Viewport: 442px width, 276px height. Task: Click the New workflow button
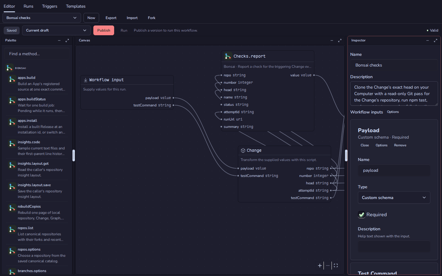[x=91, y=18]
